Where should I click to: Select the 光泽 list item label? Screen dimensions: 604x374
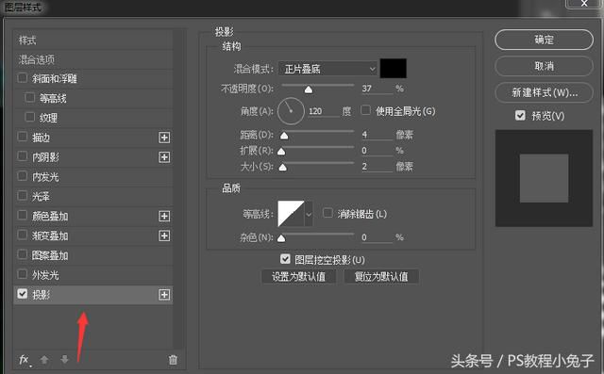(x=41, y=196)
